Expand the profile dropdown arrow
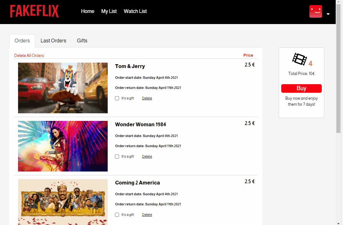 (328, 14)
